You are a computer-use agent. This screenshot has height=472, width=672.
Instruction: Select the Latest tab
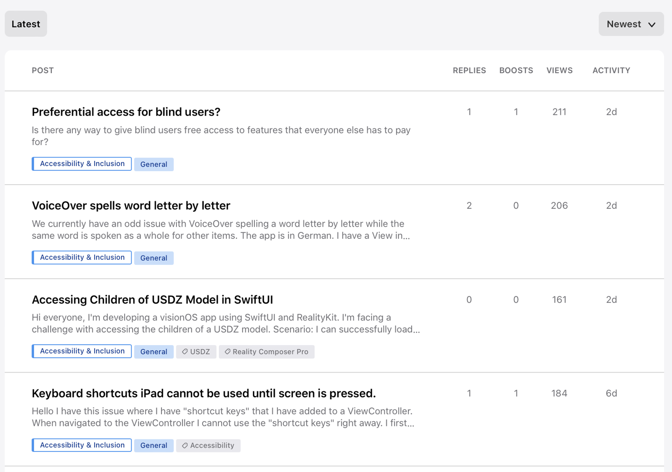pos(26,24)
